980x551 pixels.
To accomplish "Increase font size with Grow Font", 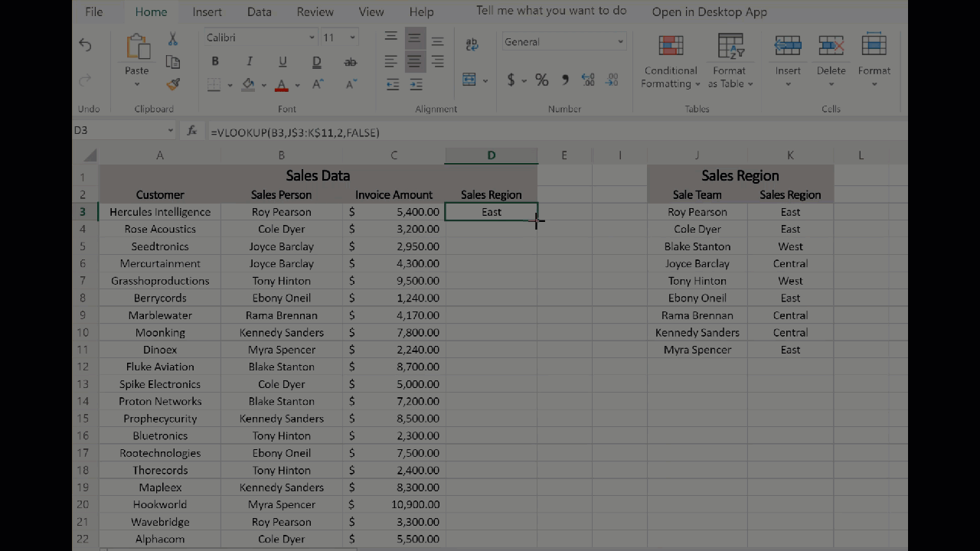I will 318,85.
